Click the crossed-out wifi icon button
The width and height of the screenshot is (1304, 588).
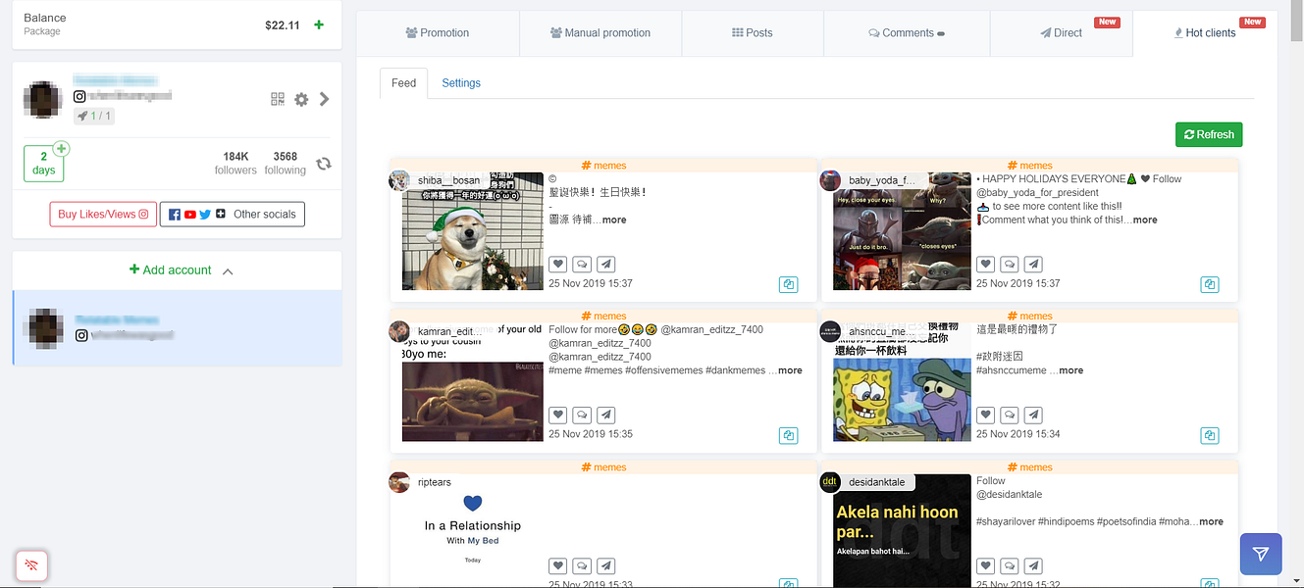point(31,565)
